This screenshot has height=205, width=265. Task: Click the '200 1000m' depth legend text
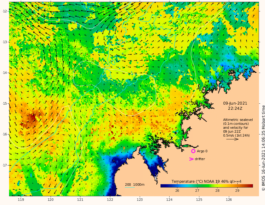(135, 184)
